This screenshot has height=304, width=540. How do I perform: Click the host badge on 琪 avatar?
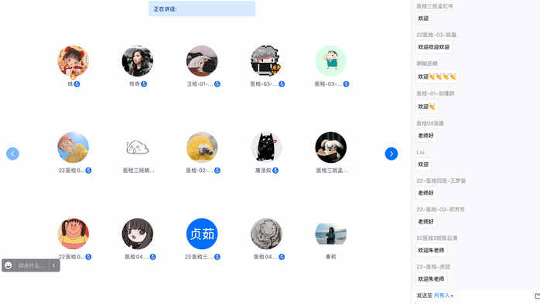pyautogui.click(x=73, y=76)
